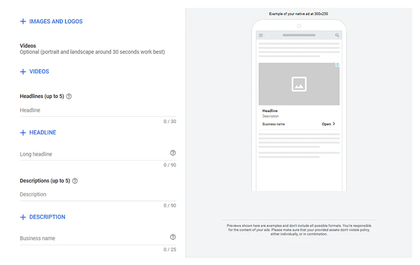Add another headline with plus HEADLINE

(x=38, y=132)
